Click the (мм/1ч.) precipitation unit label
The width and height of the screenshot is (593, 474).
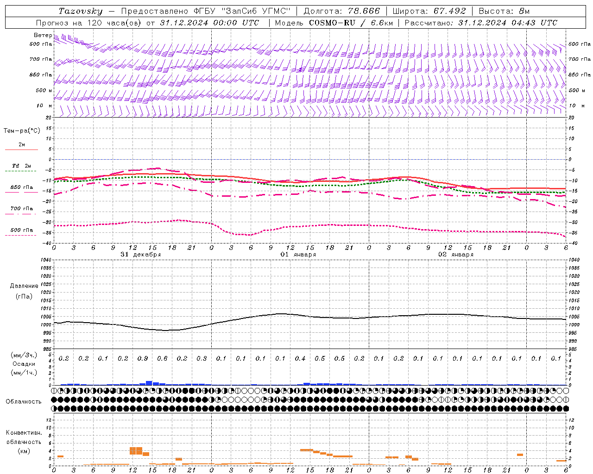[x=24, y=373]
